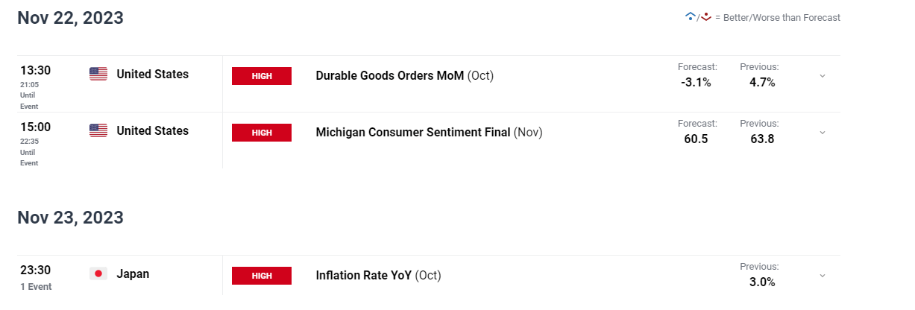Expand the Japan Inflation Rate YoY row
This screenshot has height=310, width=915.
click(x=823, y=276)
